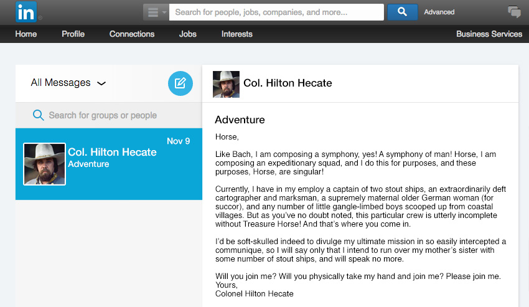Screen dimensions: 529x307
Task: Go to the Home menu
Action: point(26,34)
